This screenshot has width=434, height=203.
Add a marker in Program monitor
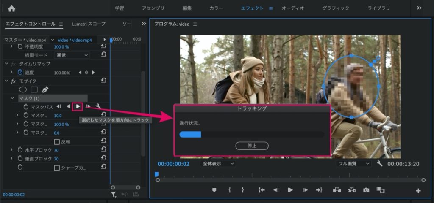point(214,190)
